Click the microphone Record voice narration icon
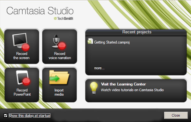Image resolution: width=191 pixels, height=122 pixels. [59, 42]
